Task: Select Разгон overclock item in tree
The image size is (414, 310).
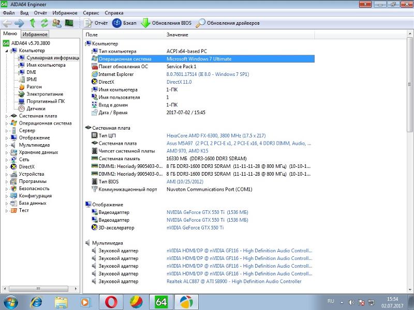Action: 34,87
